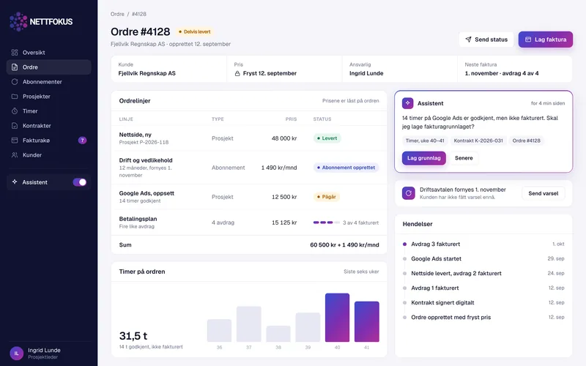The image size is (586, 366).
Task: Click the Lag faktura button
Action: coord(545,40)
